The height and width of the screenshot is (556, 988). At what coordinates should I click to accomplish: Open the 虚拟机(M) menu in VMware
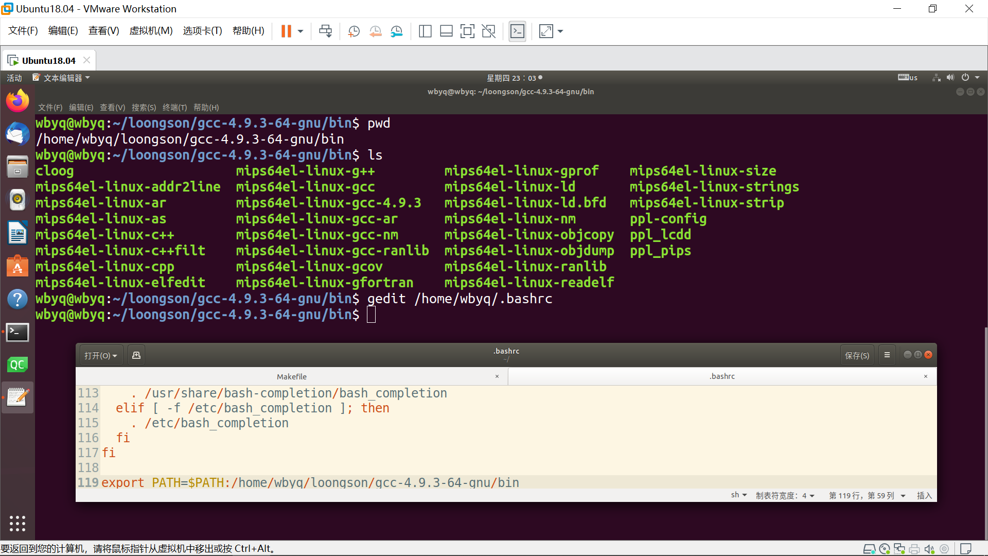coord(151,31)
